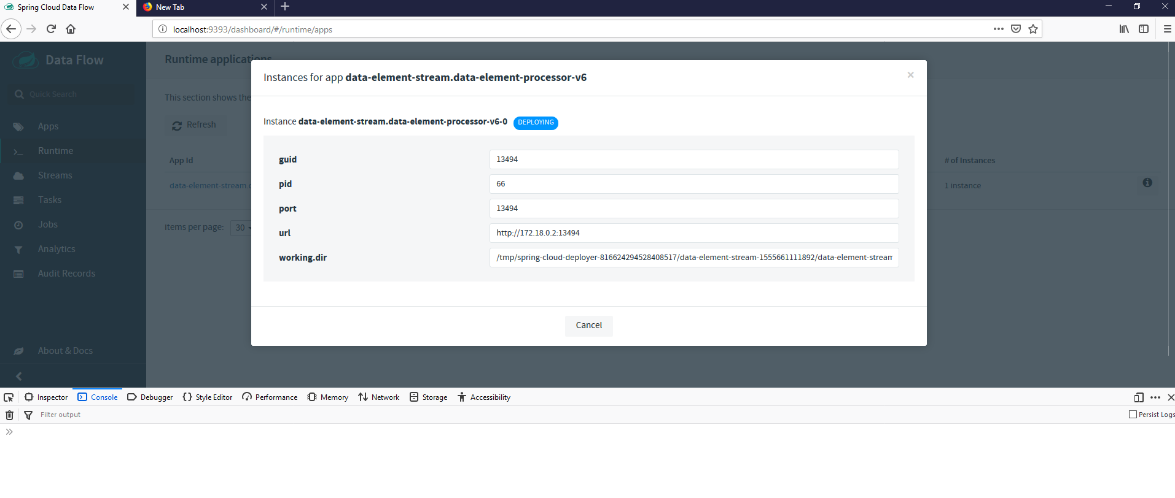The width and height of the screenshot is (1175, 498).
Task: Click the Data Flow logo
Action: (58, 60)
